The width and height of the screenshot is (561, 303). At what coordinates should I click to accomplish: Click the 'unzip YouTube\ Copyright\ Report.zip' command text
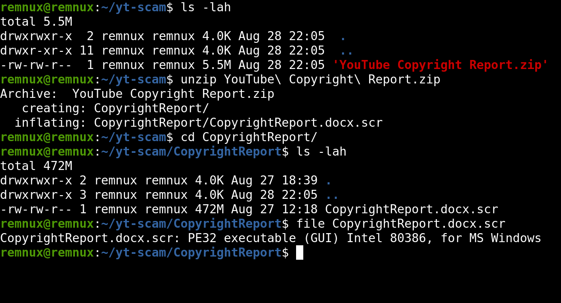click(x=310, y=79)
